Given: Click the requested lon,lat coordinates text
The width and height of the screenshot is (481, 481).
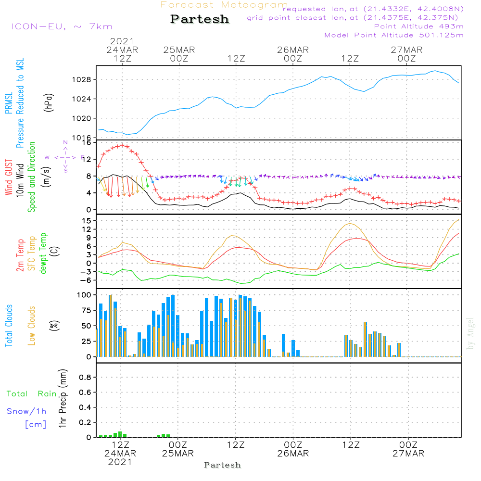Looking at the screenshot, I should point(373,9).
